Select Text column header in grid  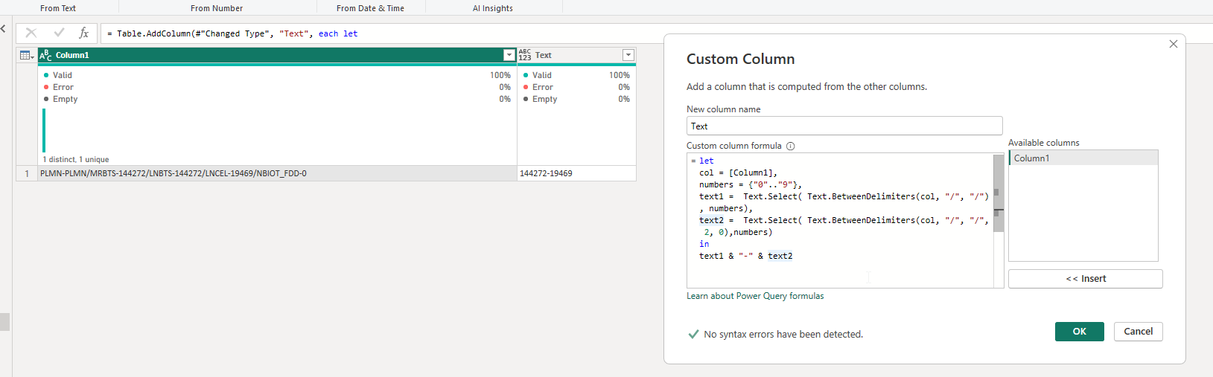pyautogui.click(x=577, y=55)
